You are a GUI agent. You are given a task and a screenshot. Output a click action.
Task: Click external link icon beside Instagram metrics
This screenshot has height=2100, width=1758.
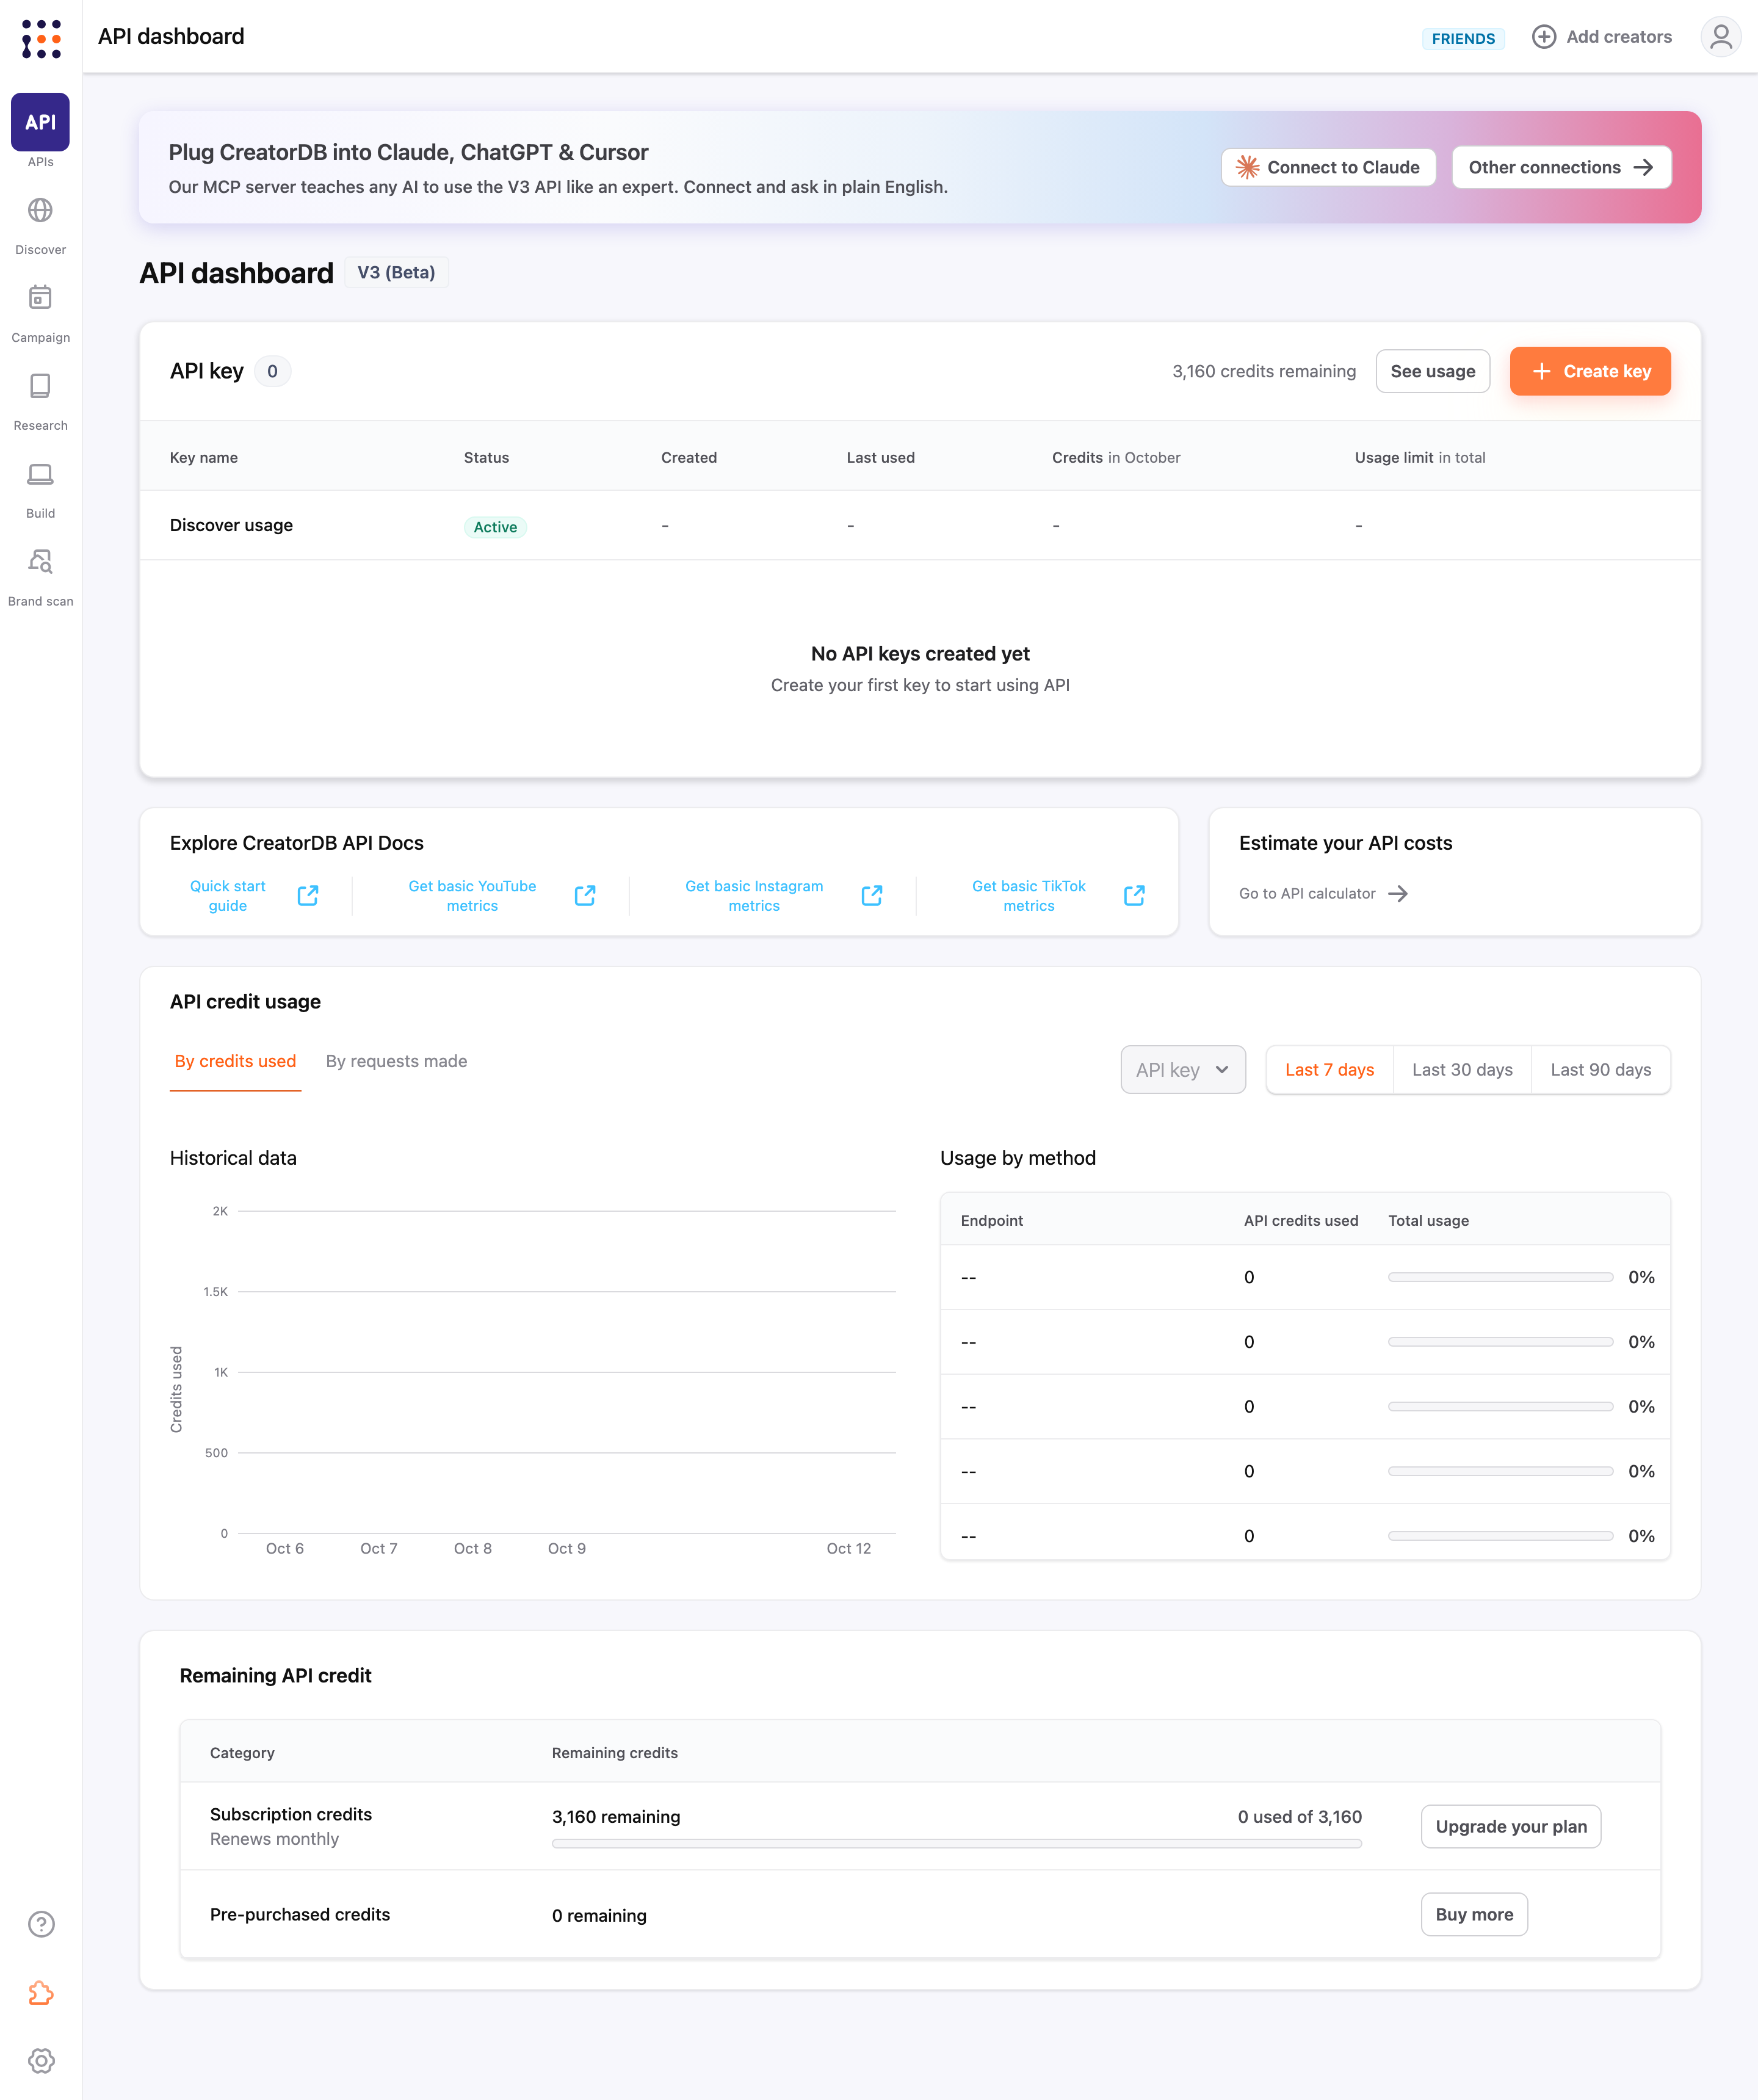coord(872,895)
